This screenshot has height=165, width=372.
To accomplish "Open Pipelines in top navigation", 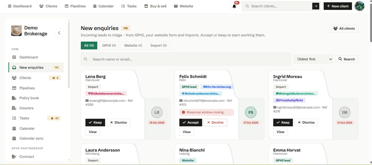I will click(75, 6).
